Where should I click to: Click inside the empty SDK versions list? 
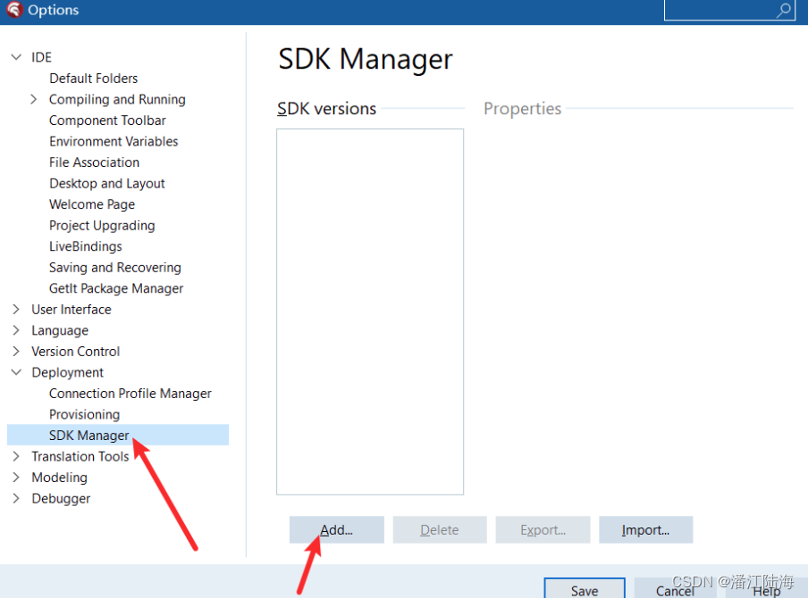369,311
